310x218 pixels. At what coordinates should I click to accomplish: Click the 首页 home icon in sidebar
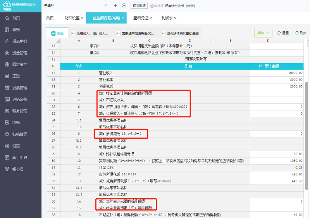[x=7, y=18]
